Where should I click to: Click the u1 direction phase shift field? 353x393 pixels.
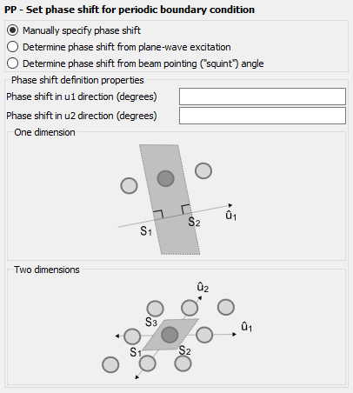point(263,97)
